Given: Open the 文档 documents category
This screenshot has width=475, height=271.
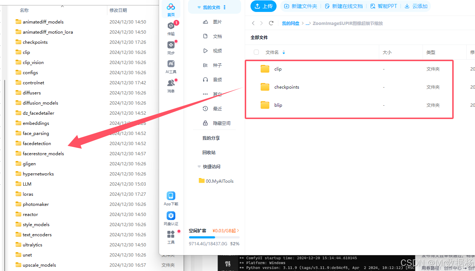Looking at the screenshot, I should (x=213, y=37).
